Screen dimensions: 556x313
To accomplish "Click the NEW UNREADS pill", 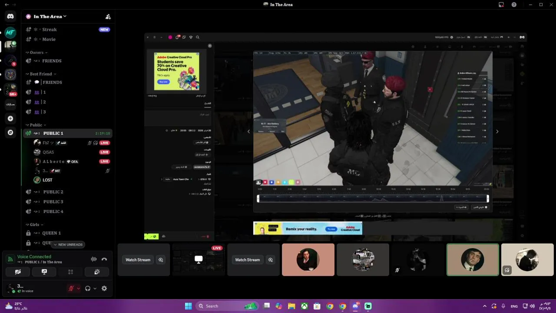I will pos(68,244).
